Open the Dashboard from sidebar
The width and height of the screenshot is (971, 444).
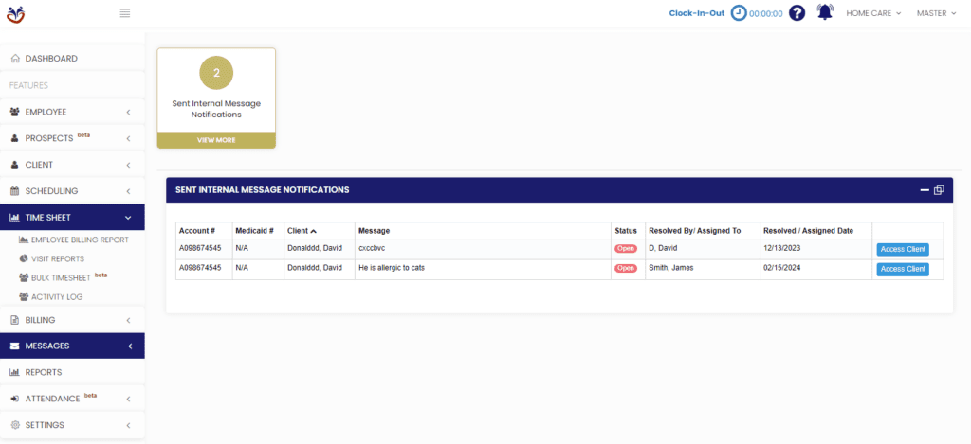pyautogui.click(x=51, y=59)
